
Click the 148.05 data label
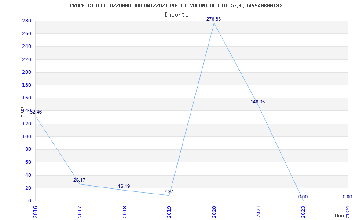[258, 102]
